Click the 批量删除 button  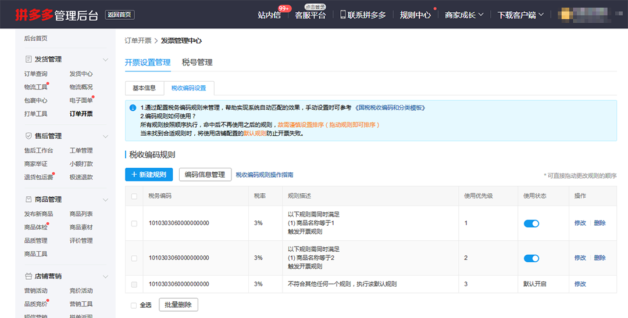[x=179, y=305]
